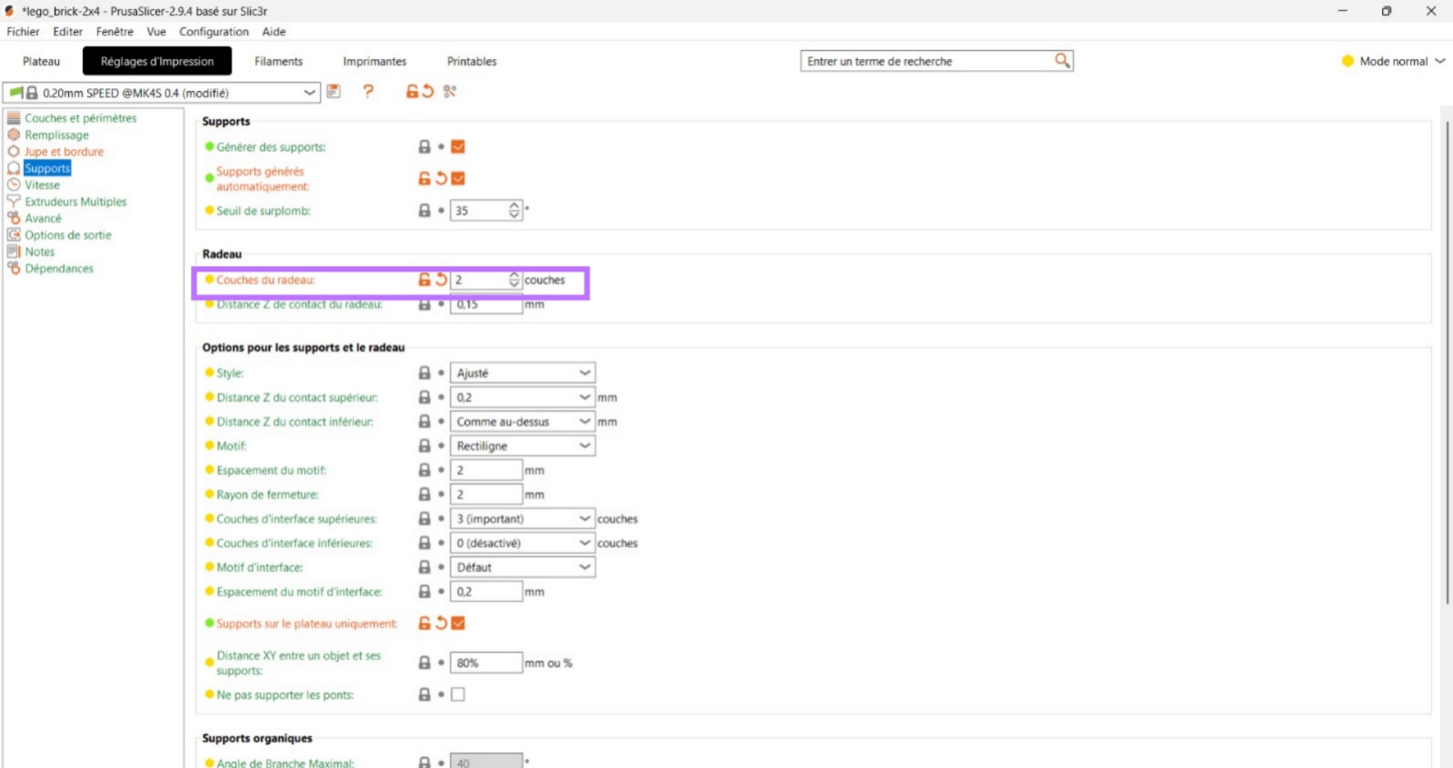Click the search magnifier icon

click(1061, 61)
